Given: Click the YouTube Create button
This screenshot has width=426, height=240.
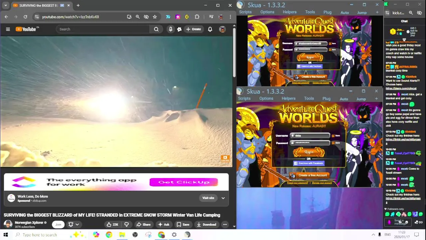Looking at the screenshot, I should click(193, 29).
